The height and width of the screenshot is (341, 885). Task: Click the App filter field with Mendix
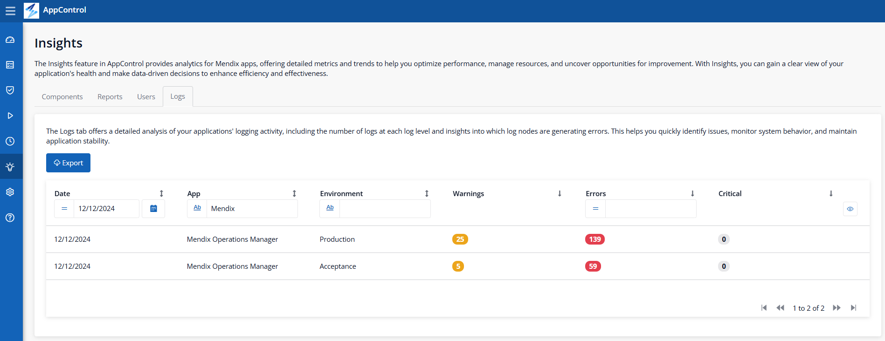(x=252, y=209)
